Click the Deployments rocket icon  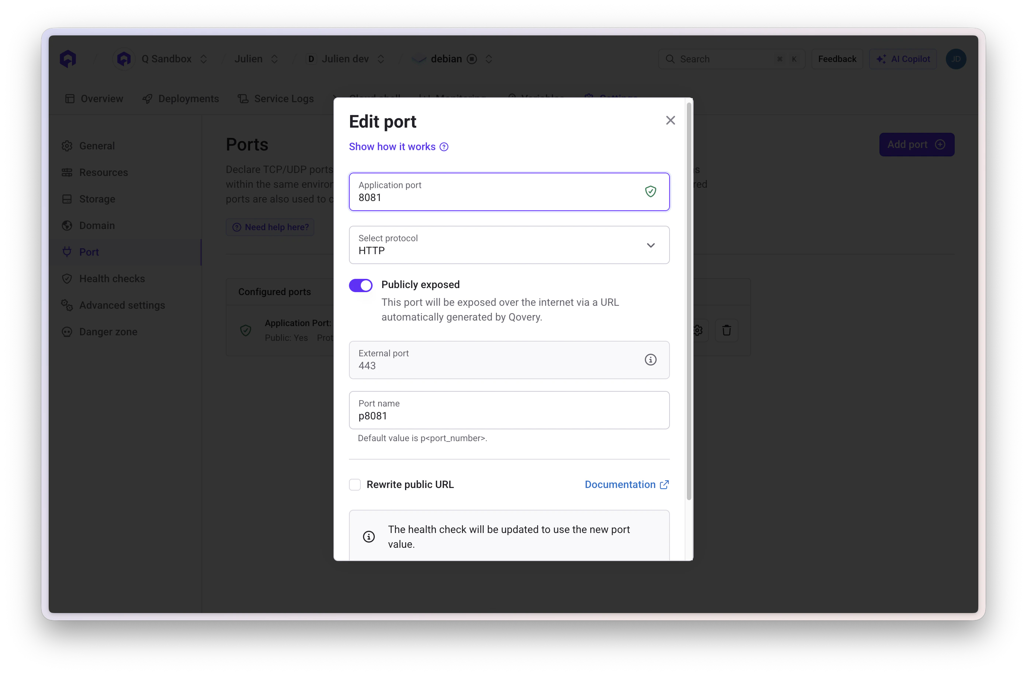[x=147, y=99]
